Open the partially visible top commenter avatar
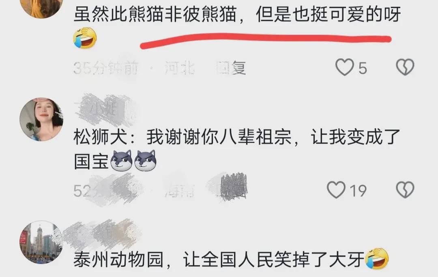This screenshot has width=438, height=277. pos(41,9)
